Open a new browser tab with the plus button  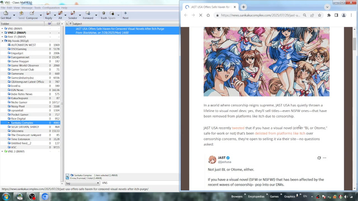point(244,7)
